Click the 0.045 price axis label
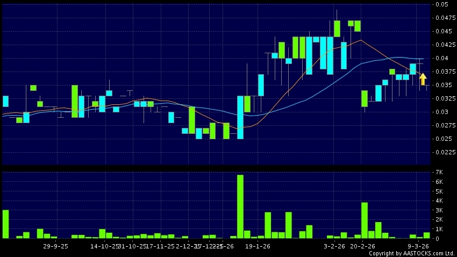This screenshot has width=457, height=257. coord(444,31)
